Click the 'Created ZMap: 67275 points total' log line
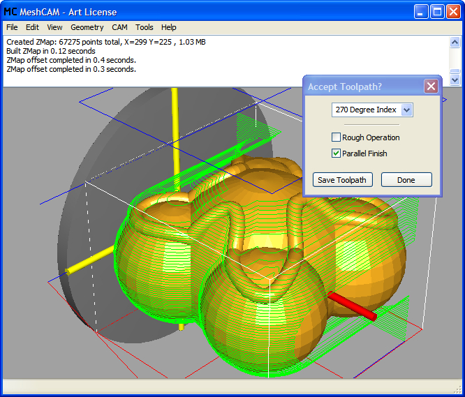 [106, 42]
